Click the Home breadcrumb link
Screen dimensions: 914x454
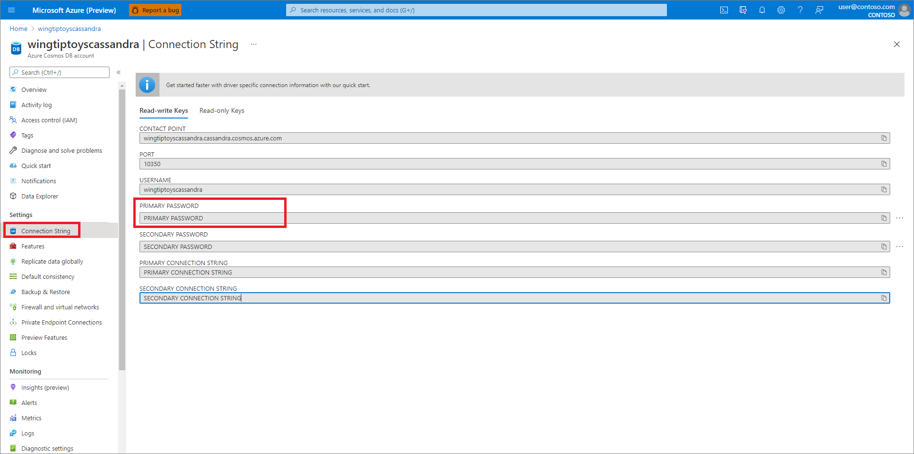point(18,29)
